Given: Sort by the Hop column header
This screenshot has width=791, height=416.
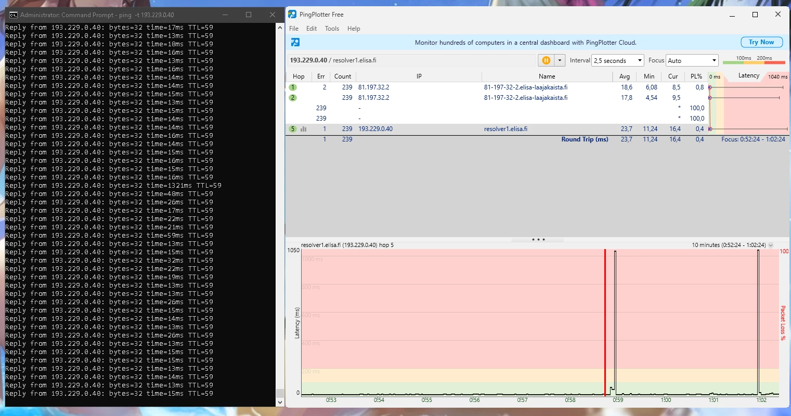Looking at the screenshot, I should click(x=299, y=76).
